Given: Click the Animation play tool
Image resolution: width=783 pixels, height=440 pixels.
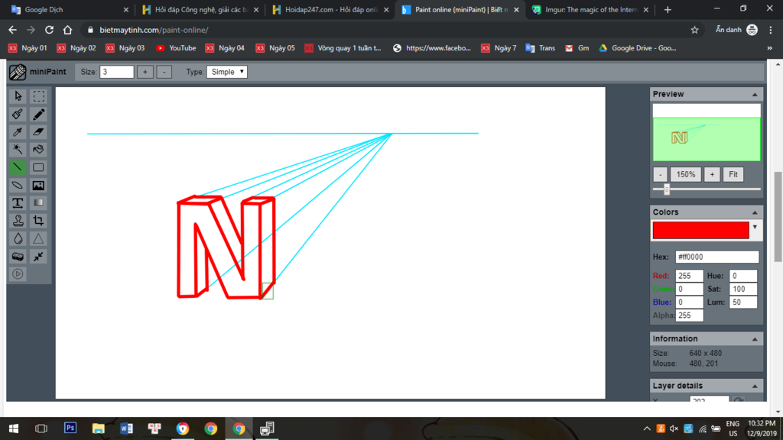Looking at the screenshot, I should click(x=18, y=274).
